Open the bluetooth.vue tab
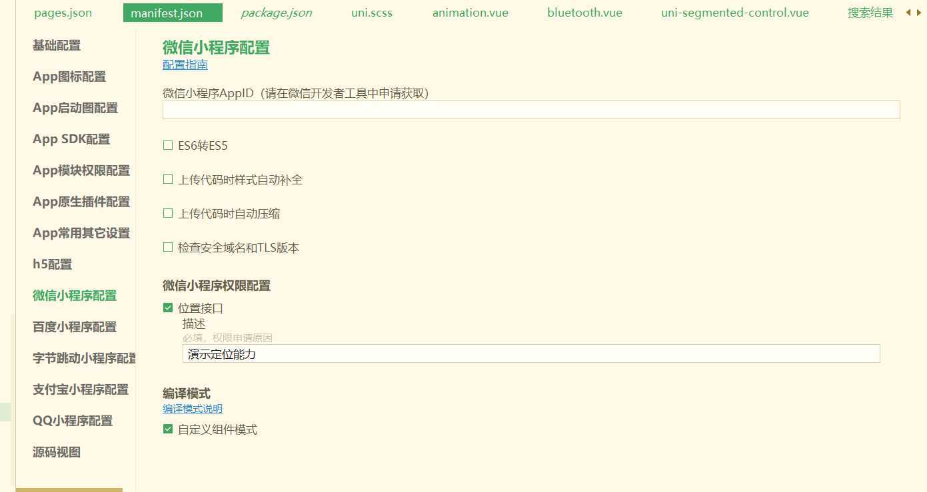Screen dimensions: 927x492 (584, 13)
